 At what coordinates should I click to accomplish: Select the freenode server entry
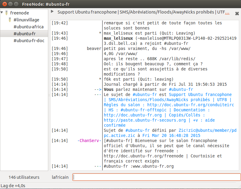point(20,13)
